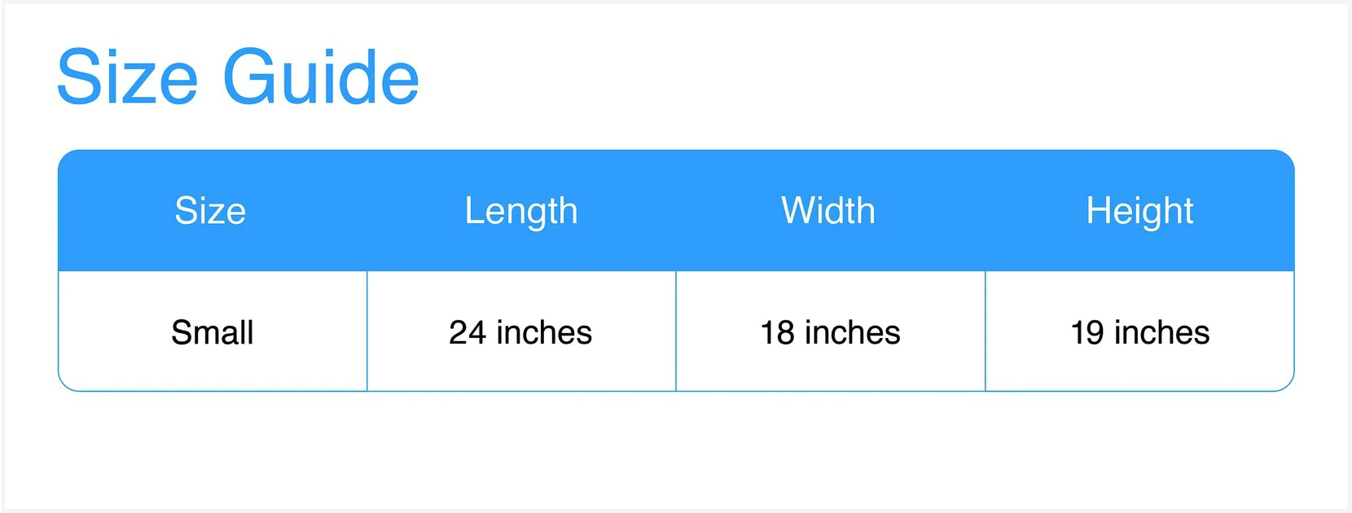
Task: Select the 18 inches width cell
Action: tap(830, 332)
